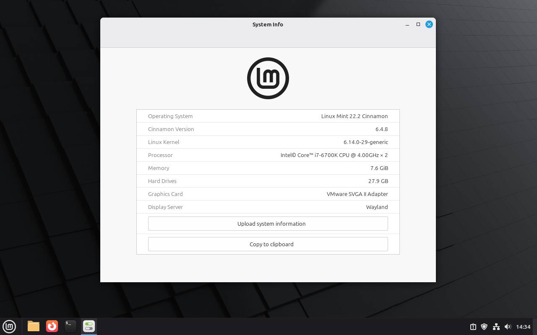Select the Display Server label

165,207
